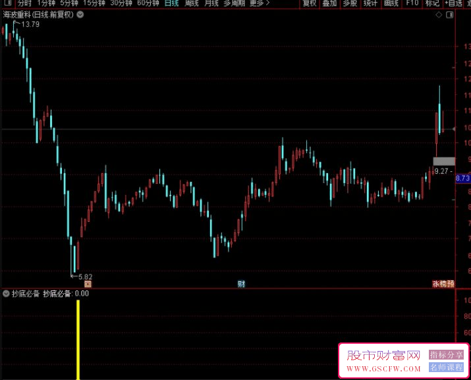Click the 名师课程 link in banner
471x380 pixels.
pos(446,367)
